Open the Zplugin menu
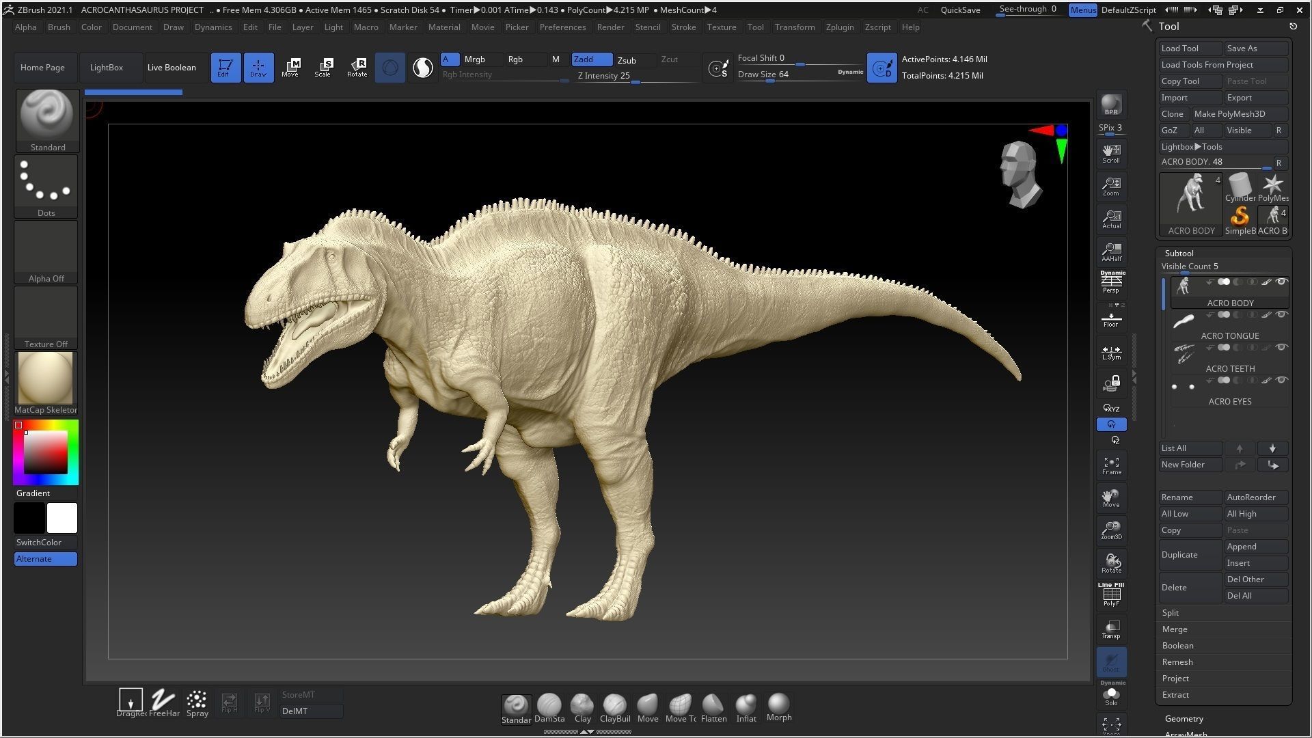The height and width of the screenshot is (738, 1312). (839, 27)
